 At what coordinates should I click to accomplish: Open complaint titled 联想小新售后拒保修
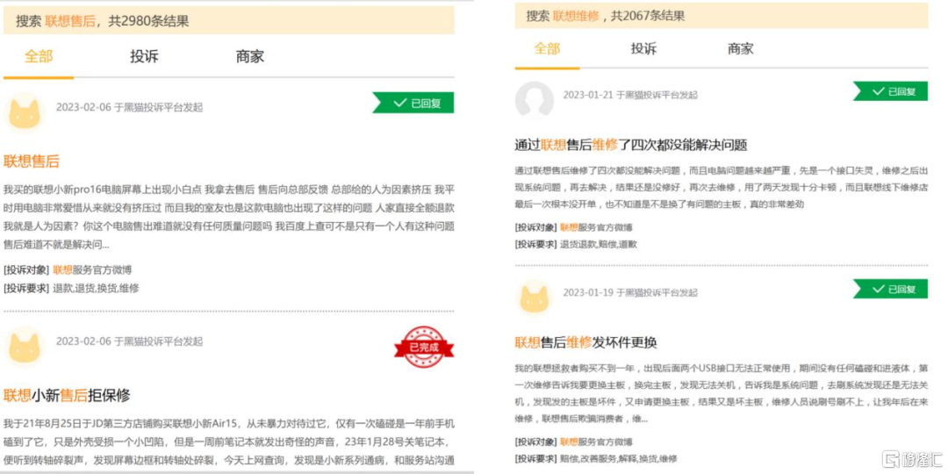click(x=67, y=396)
